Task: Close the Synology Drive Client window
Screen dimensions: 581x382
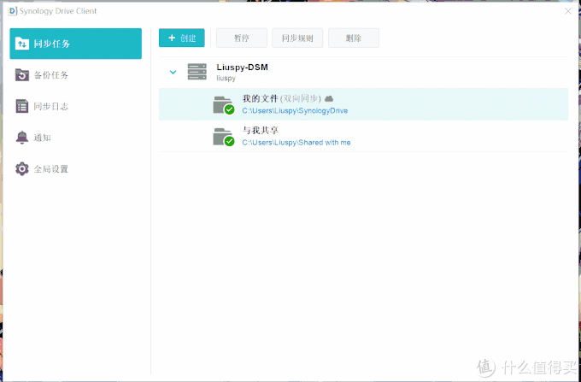Action: click(x=568, y=11)
